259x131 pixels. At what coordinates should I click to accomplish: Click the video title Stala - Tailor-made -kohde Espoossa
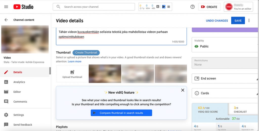pos(24,62)
